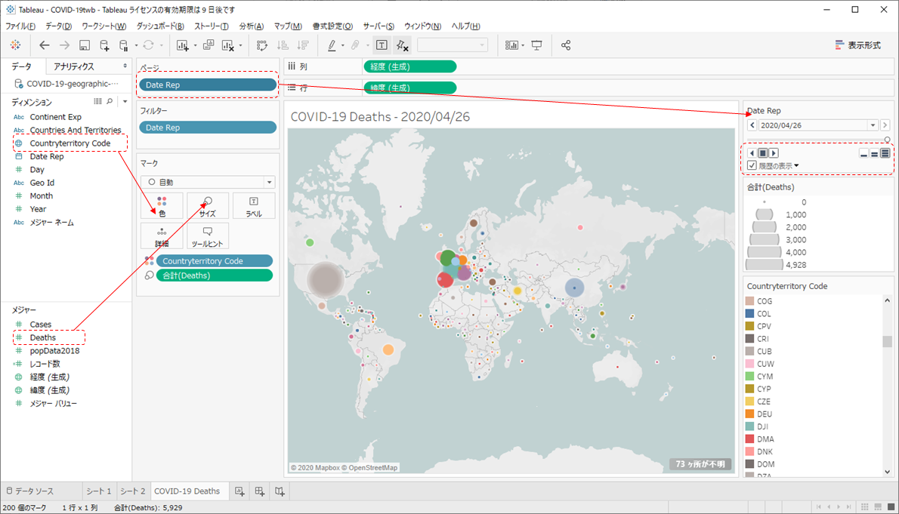
Task: Click the play forward playback button
Action: point(774,153)
